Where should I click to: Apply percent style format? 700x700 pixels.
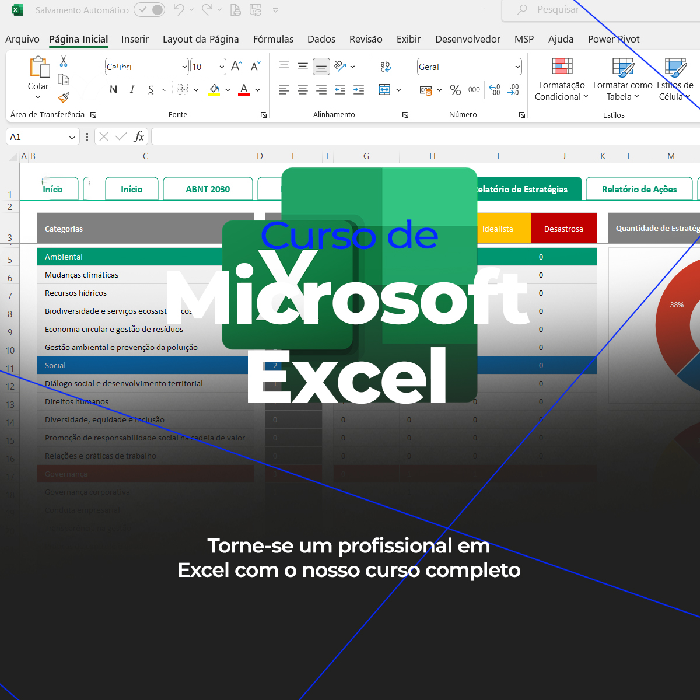coord(456,90)
